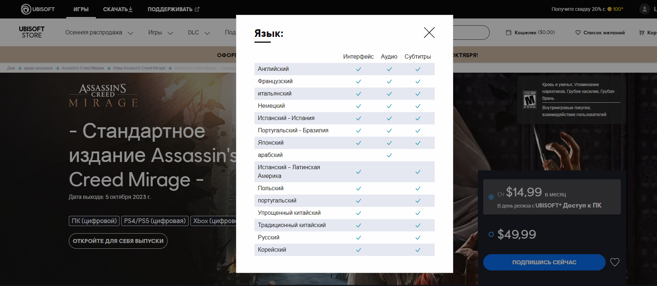This screenshot has width=657, height=286.
Task: Click the audio checkmark for Японский
Action: [389, 143]
